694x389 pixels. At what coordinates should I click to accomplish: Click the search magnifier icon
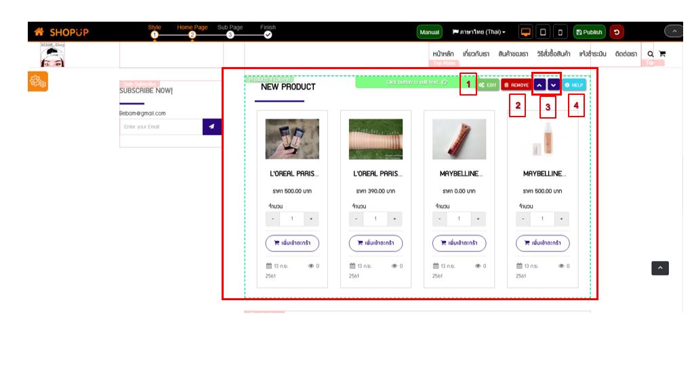click(x=651, y=54)
